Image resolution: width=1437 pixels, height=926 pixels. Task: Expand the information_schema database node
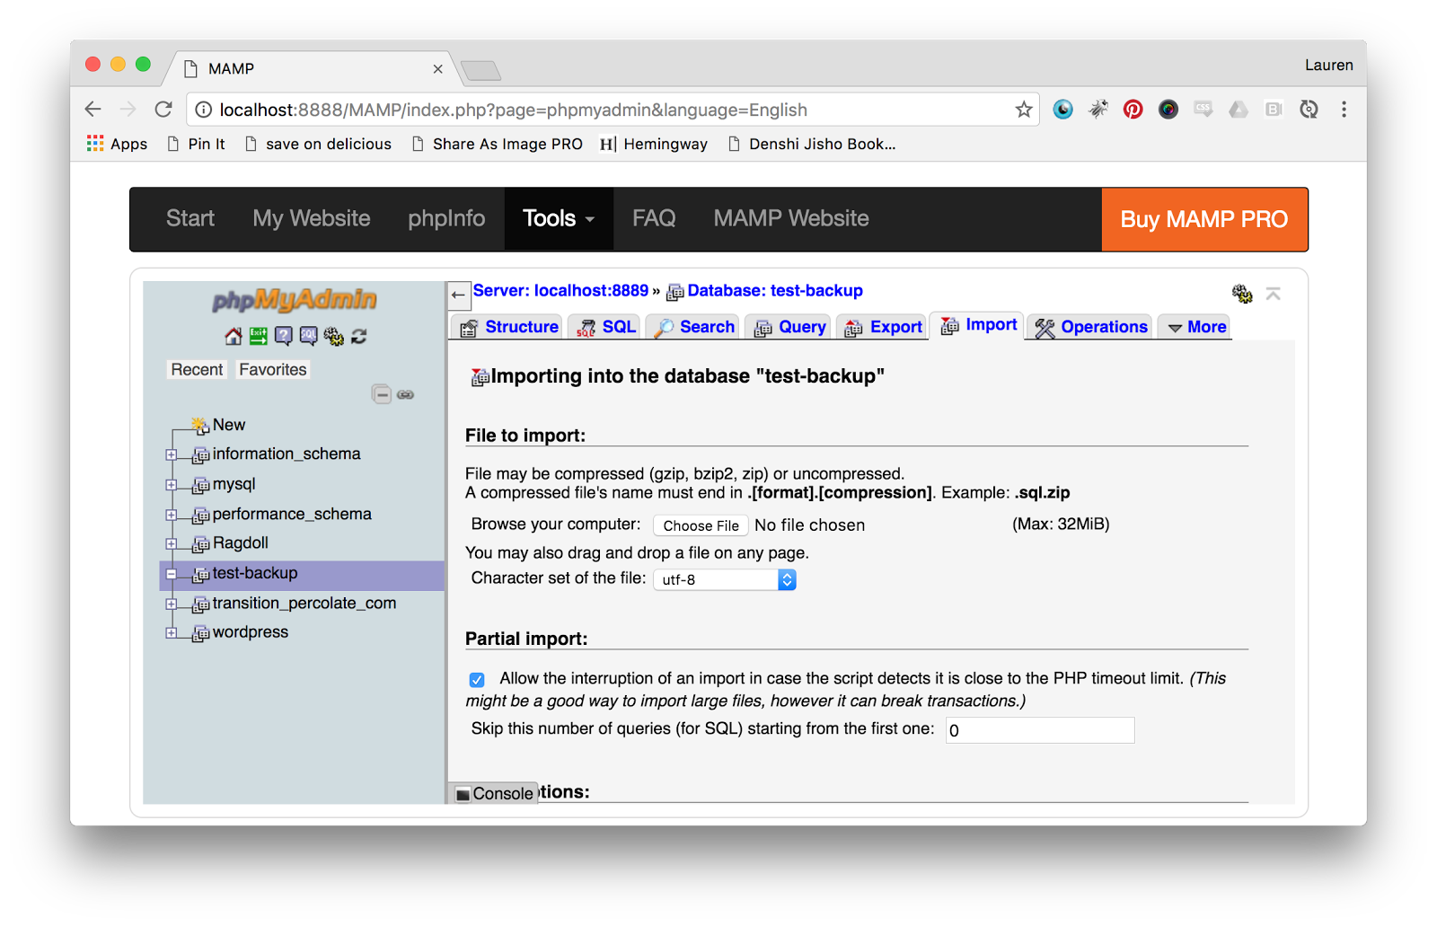171,454
